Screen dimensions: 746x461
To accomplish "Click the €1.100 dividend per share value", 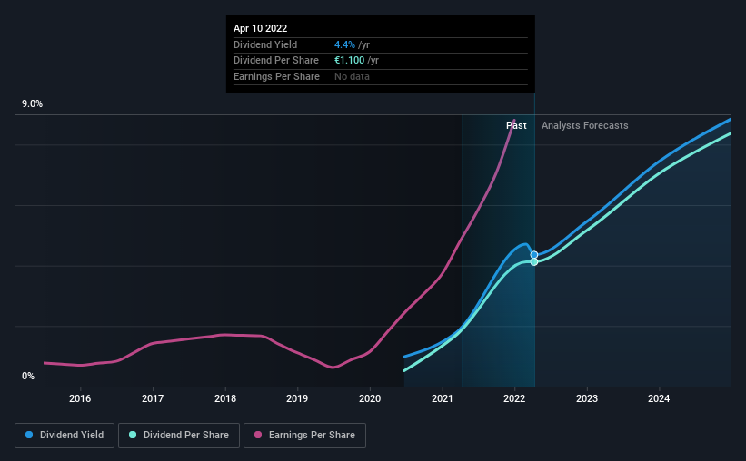I will [349, 61].
